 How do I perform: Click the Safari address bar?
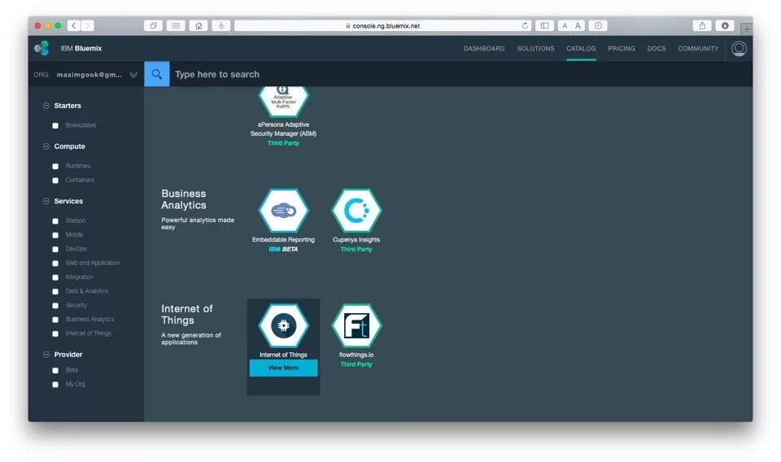click(x=383, y=25)
